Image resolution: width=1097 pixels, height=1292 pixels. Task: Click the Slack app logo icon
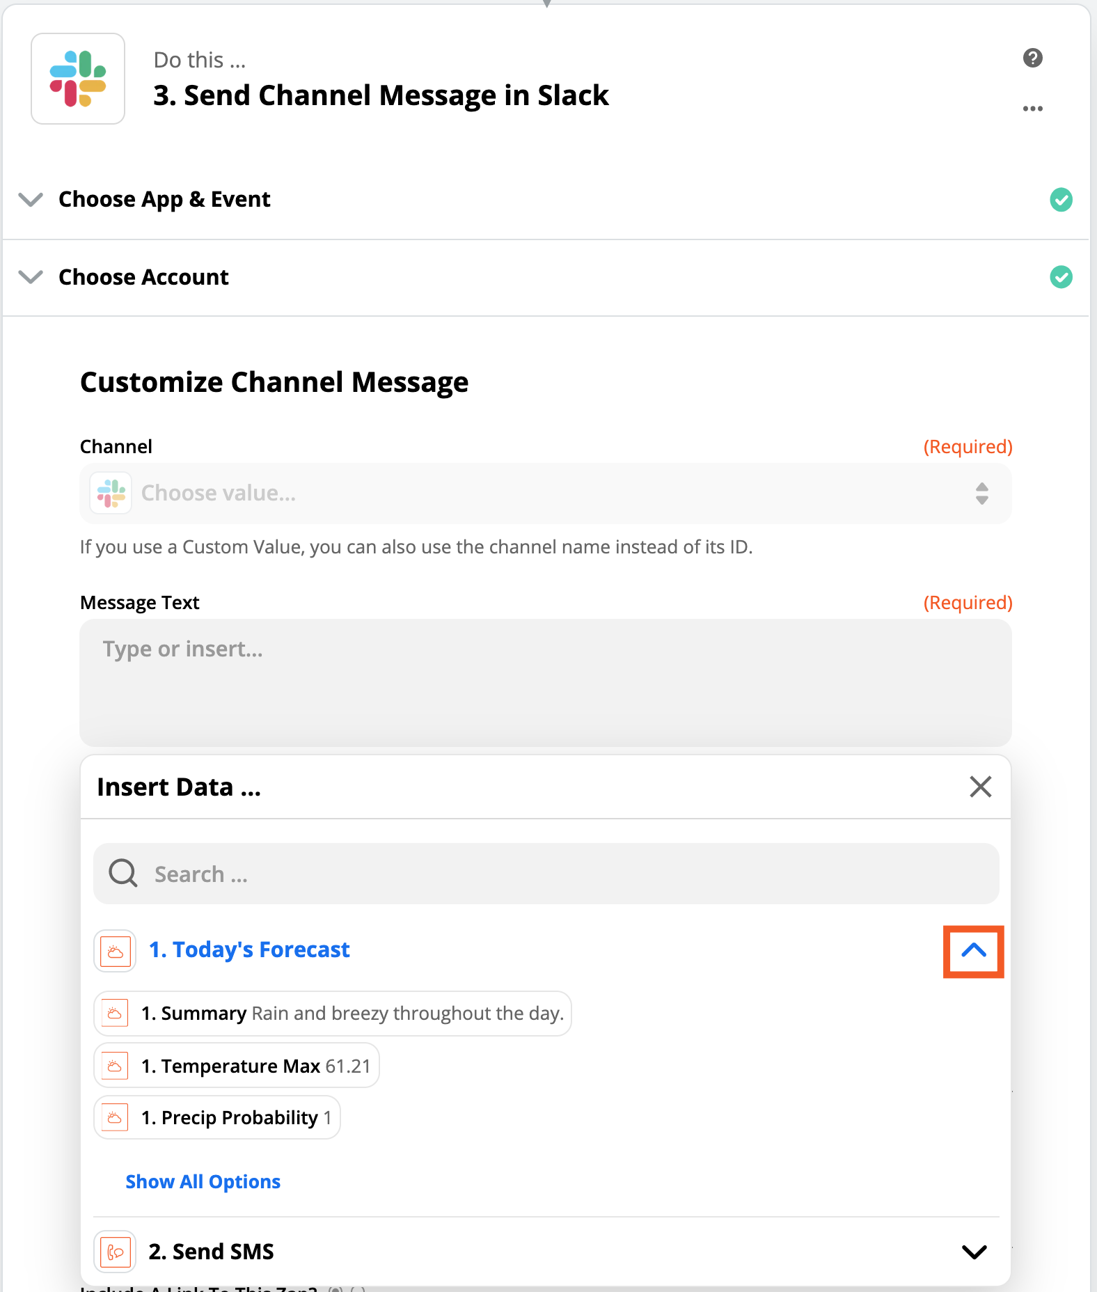click(x=78, y=79)
